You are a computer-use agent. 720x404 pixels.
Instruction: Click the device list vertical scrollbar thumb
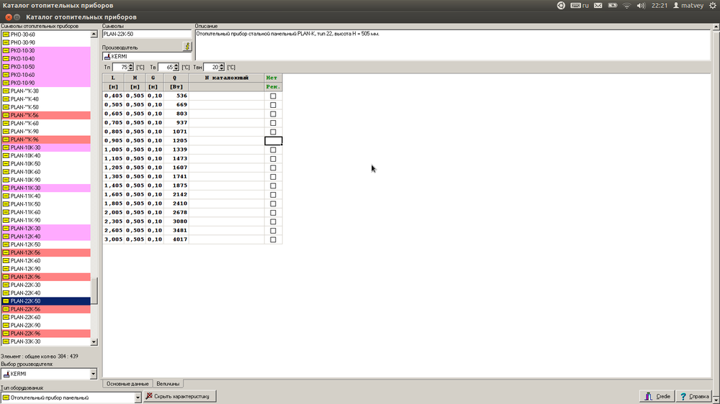click(x=94, y=291)
